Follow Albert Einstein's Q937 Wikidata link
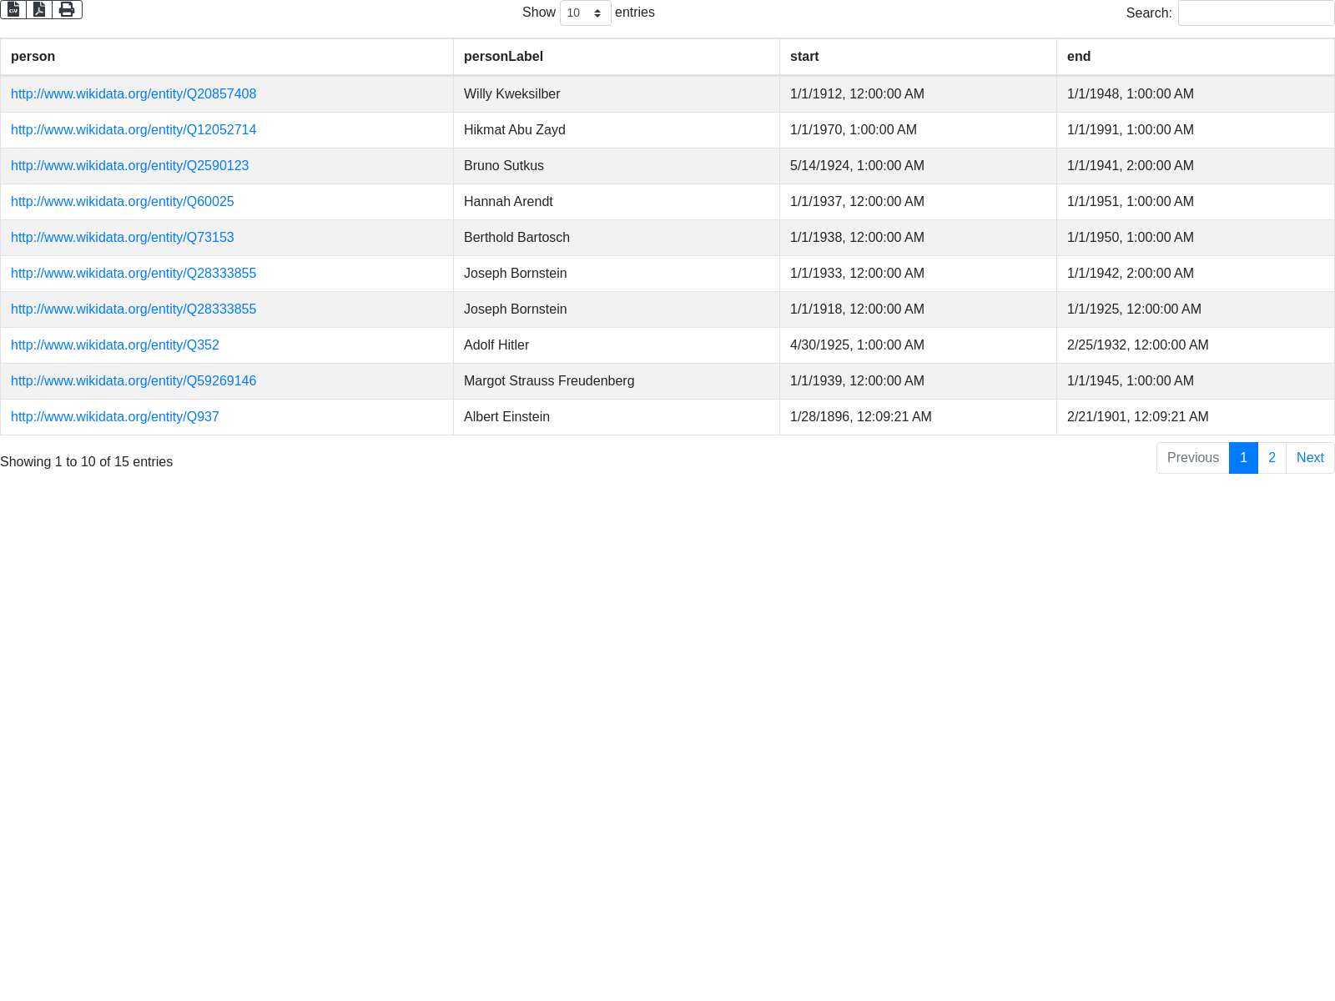1335x1001 pixels. pos(115,417)
